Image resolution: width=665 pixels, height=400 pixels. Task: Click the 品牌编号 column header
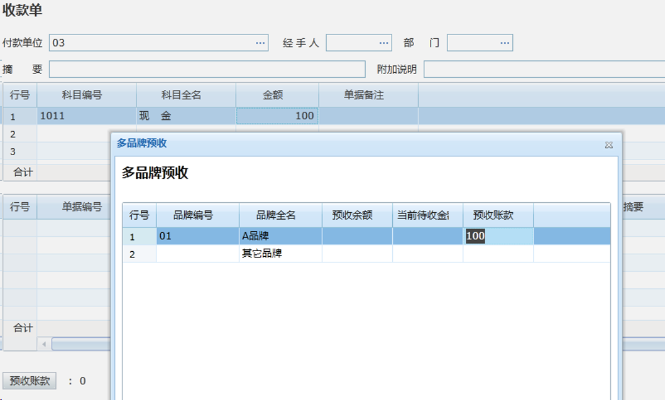pos(193,215)
